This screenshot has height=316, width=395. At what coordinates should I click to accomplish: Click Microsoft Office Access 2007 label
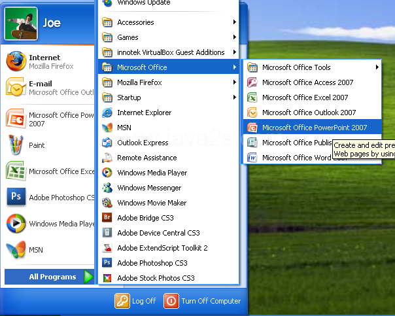coord(308,82)
